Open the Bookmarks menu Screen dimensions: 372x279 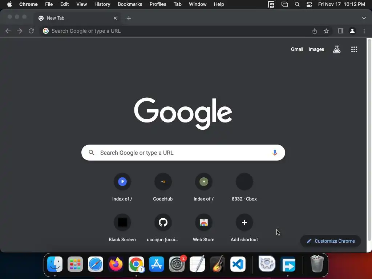tap(130, 4)
